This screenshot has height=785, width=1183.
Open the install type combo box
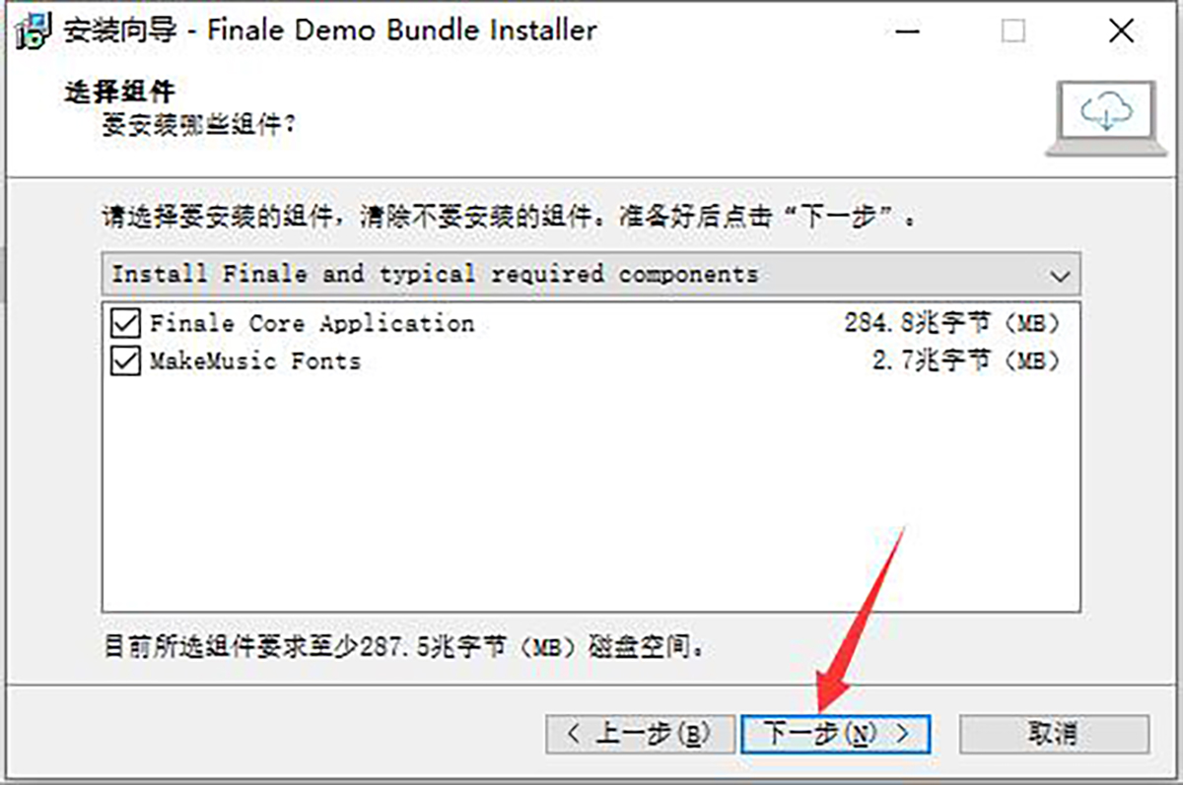(x=591, y=273)
